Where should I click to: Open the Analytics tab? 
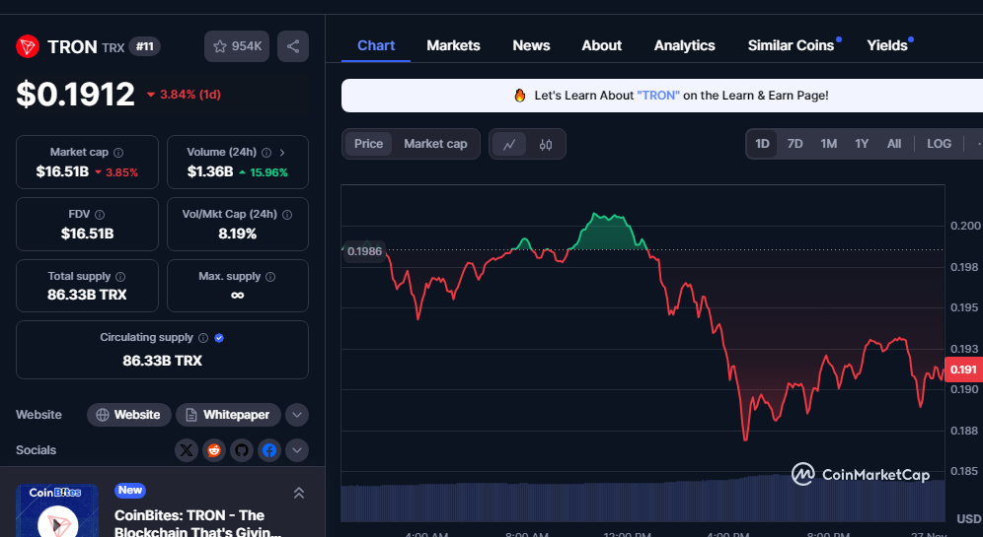pos(685,45)
